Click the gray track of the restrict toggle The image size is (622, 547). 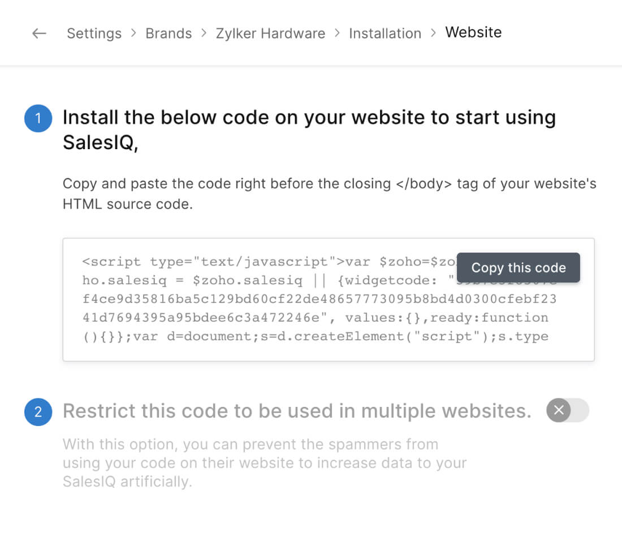[576, 411]
